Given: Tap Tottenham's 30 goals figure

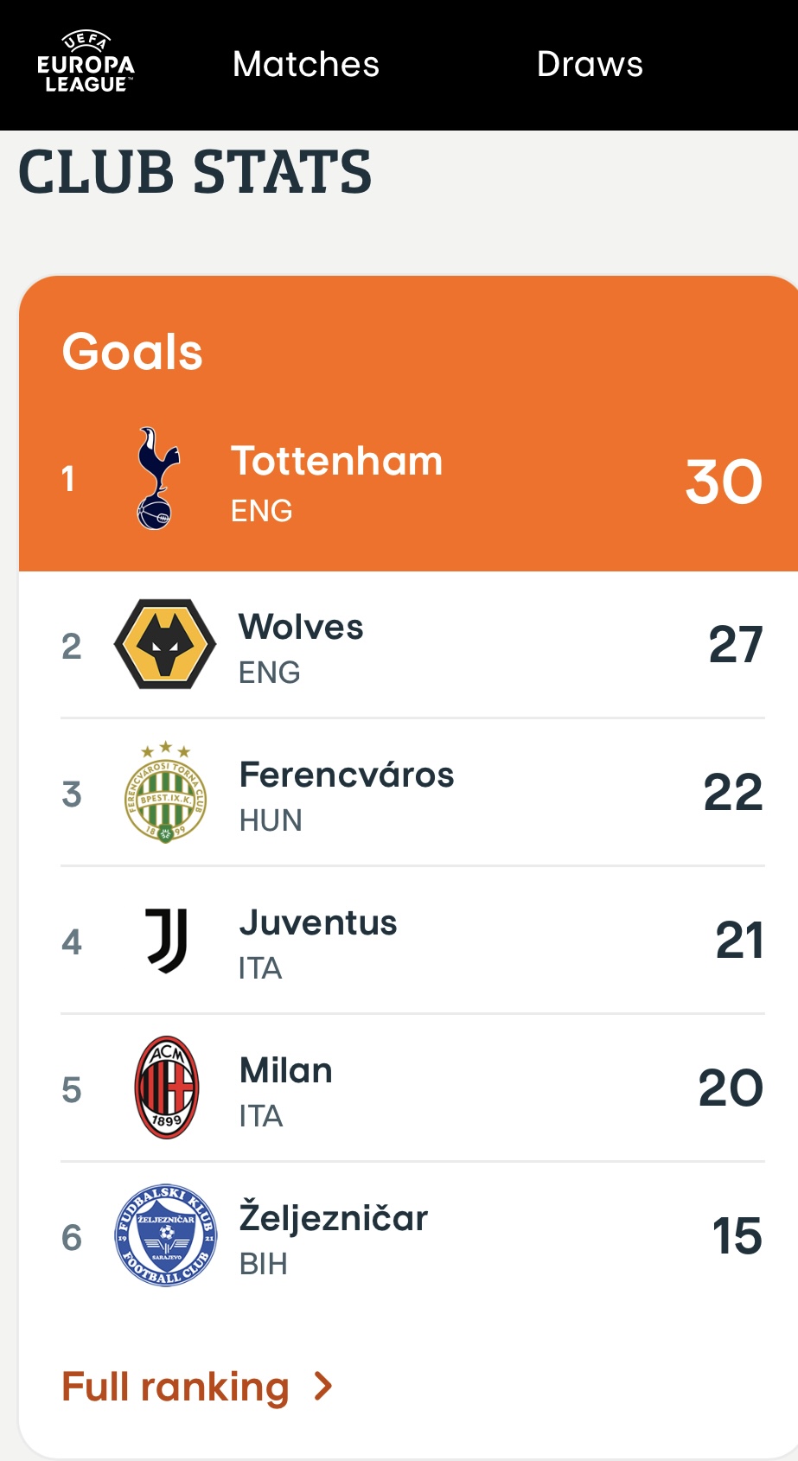Looking at the screenshot, I should [724, 482].
